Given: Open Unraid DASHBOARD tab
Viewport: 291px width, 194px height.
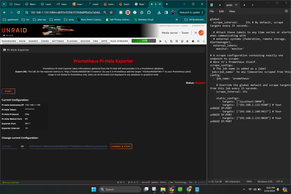Looking at the screenshot, I should (9, 41).
